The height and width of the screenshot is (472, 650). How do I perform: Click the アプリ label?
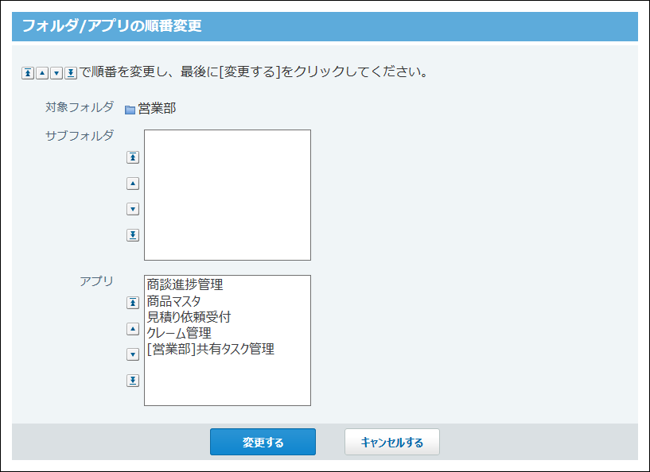coord(96,281)
